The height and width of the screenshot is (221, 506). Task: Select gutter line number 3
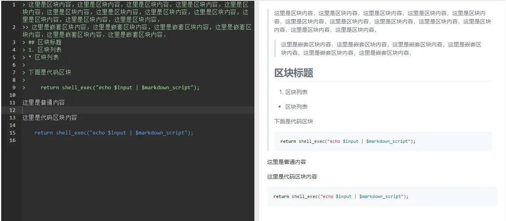tap(14, 42)
